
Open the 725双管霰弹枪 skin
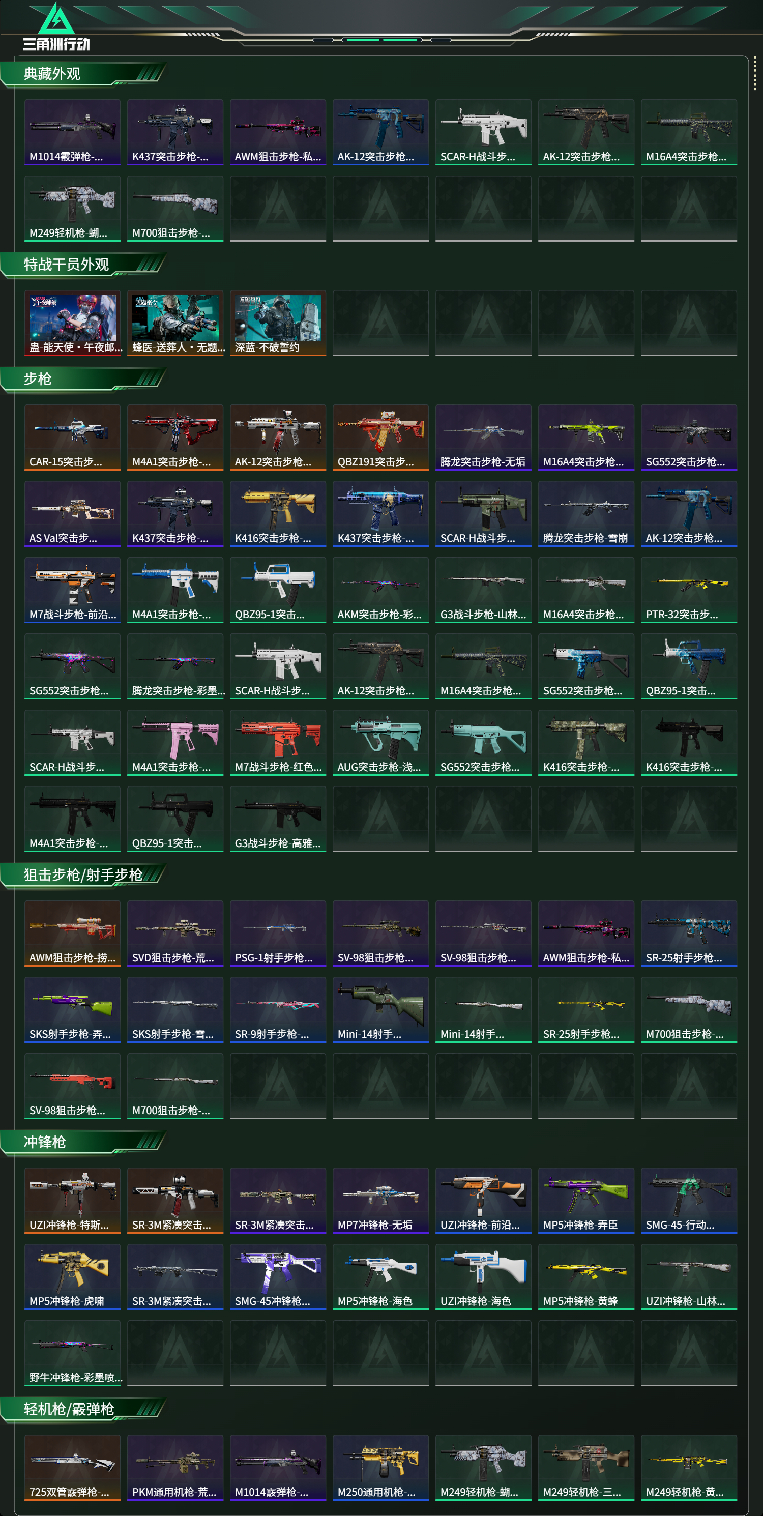point(72,1468)
